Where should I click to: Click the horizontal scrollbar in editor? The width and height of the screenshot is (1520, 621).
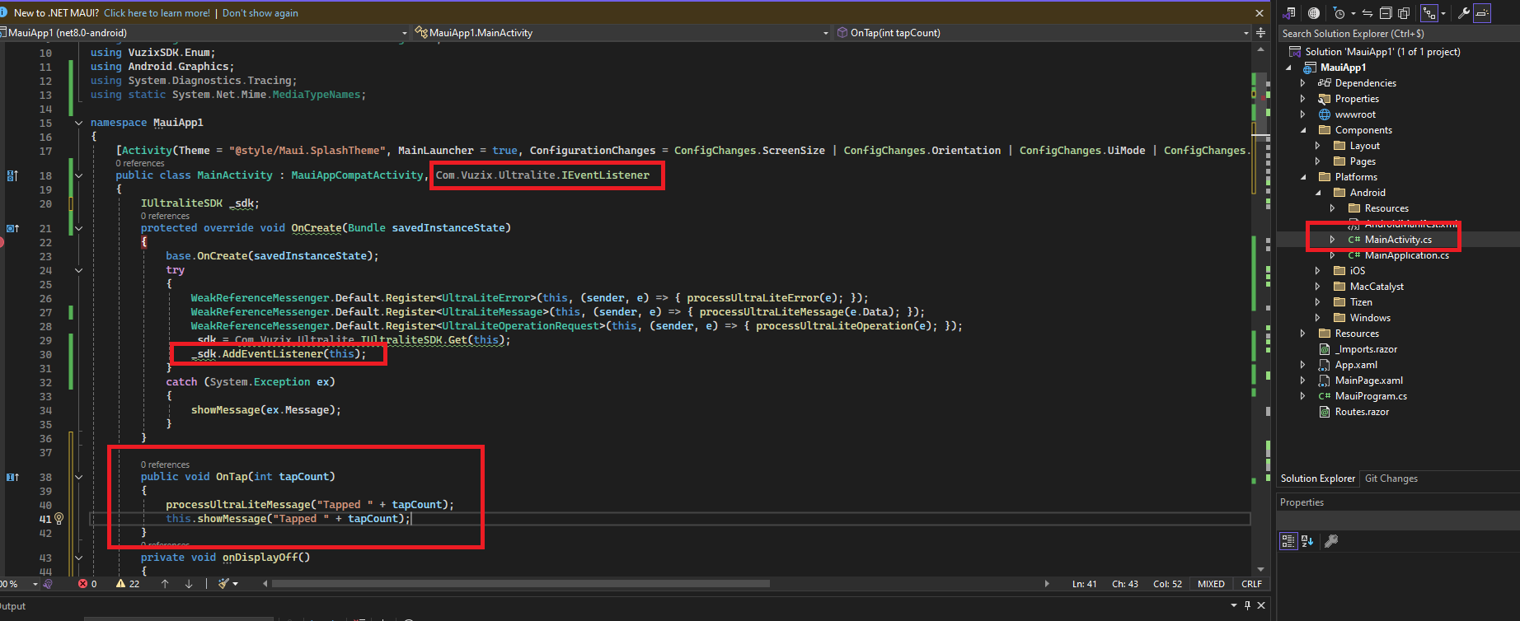521,584
